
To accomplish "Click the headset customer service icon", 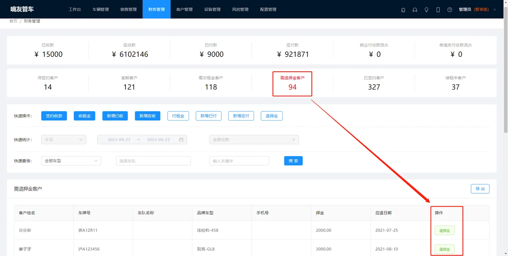I will click(x=415, y=10).
